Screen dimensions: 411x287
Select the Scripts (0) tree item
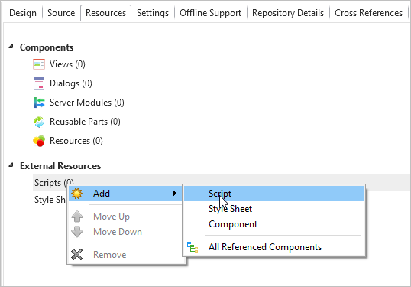54,182
